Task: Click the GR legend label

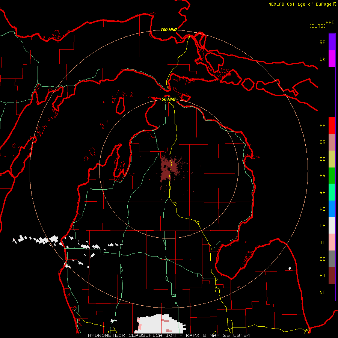Action: (322, 142)
